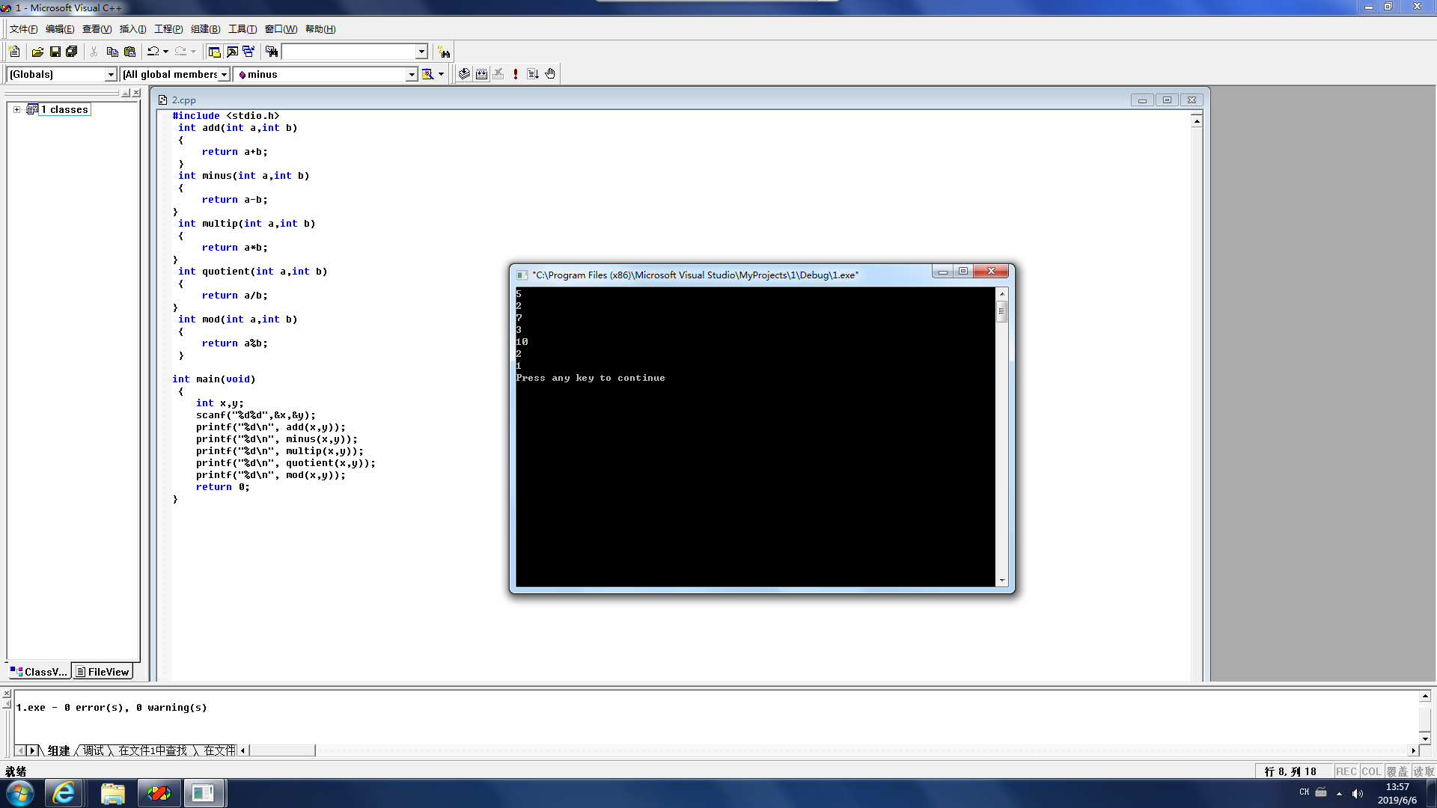The width and height of the screenshot is (1437, 808).
Task: Switch to the FileView tab
Action: point(103,672)
